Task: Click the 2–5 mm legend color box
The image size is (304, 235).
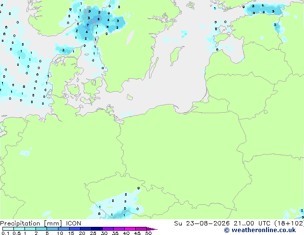Action: [x=41, y=229]
